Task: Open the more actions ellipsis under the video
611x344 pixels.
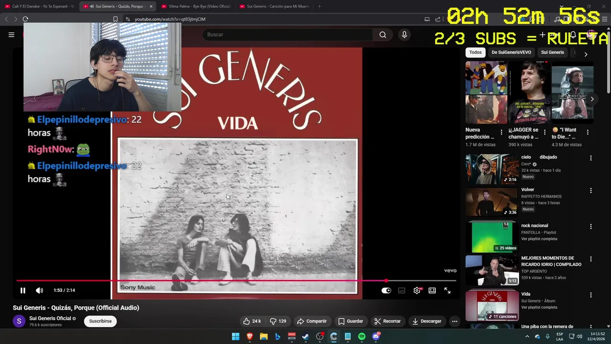Action: point(454,321)
